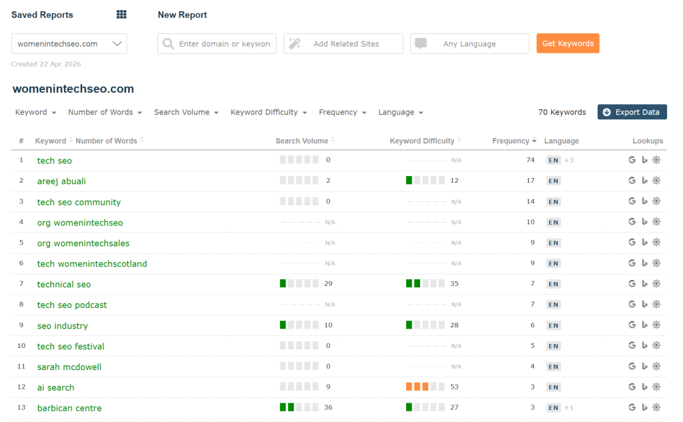Click the green search volume bar for 'barbican centre'
The image size is (683, 422).
point(287,407)
